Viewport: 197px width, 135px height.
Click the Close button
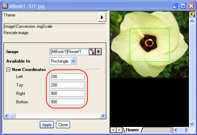pos(63,125)
